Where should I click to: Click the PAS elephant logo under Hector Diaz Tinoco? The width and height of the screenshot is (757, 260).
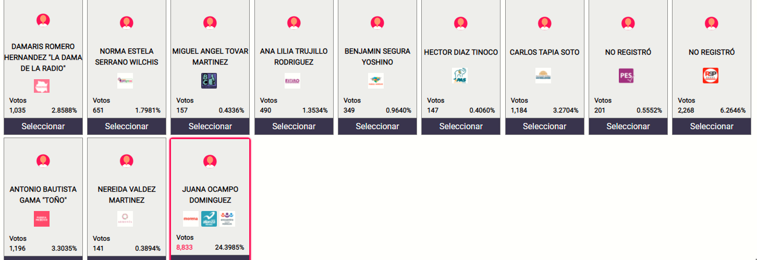[459, 76]
